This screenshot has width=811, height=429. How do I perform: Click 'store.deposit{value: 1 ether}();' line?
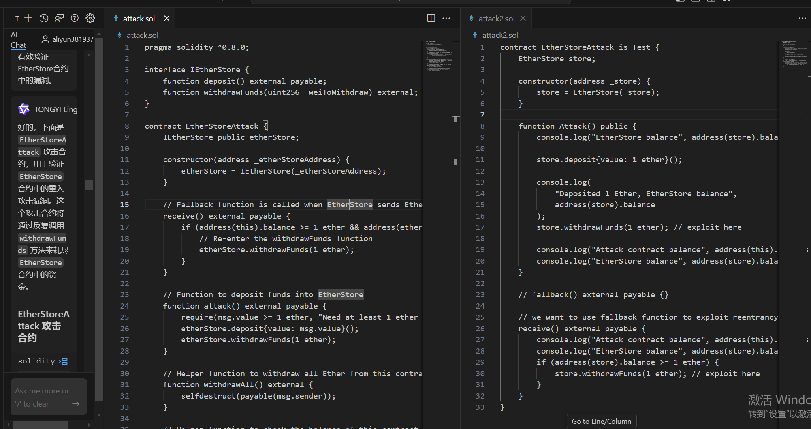(610, 159)
